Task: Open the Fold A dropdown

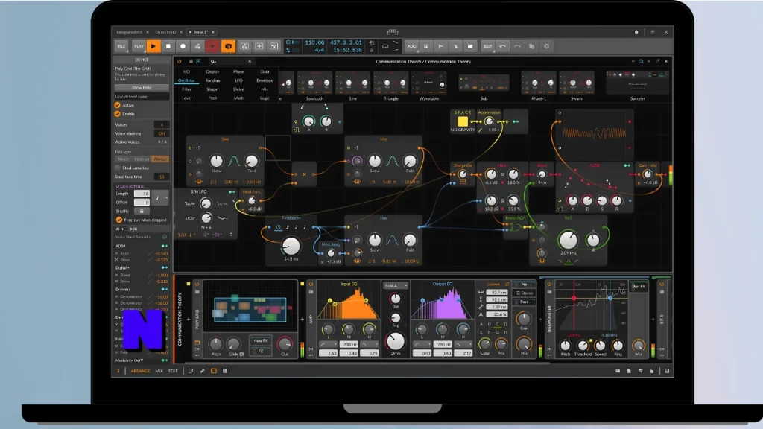Action: (x=395, y=285)
